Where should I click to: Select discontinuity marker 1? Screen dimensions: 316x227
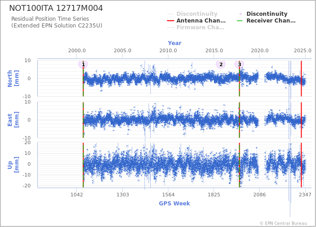tap(83, 64)
